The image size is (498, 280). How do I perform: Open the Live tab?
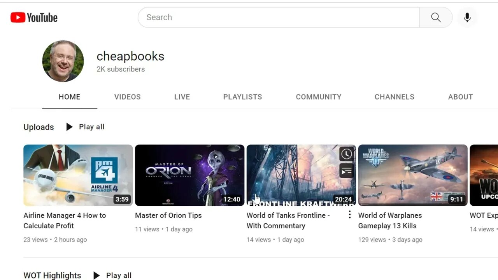tap(182, 97)
